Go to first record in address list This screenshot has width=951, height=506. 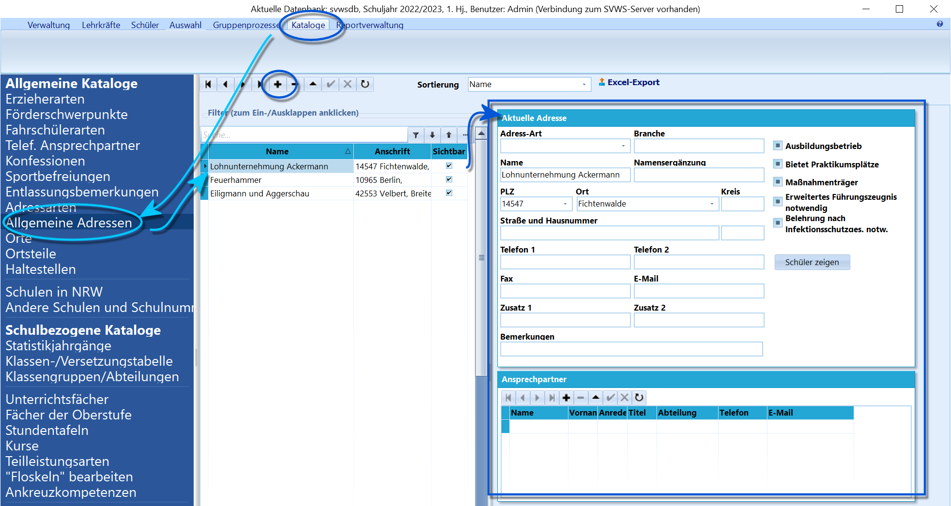(x=208, y=84)
